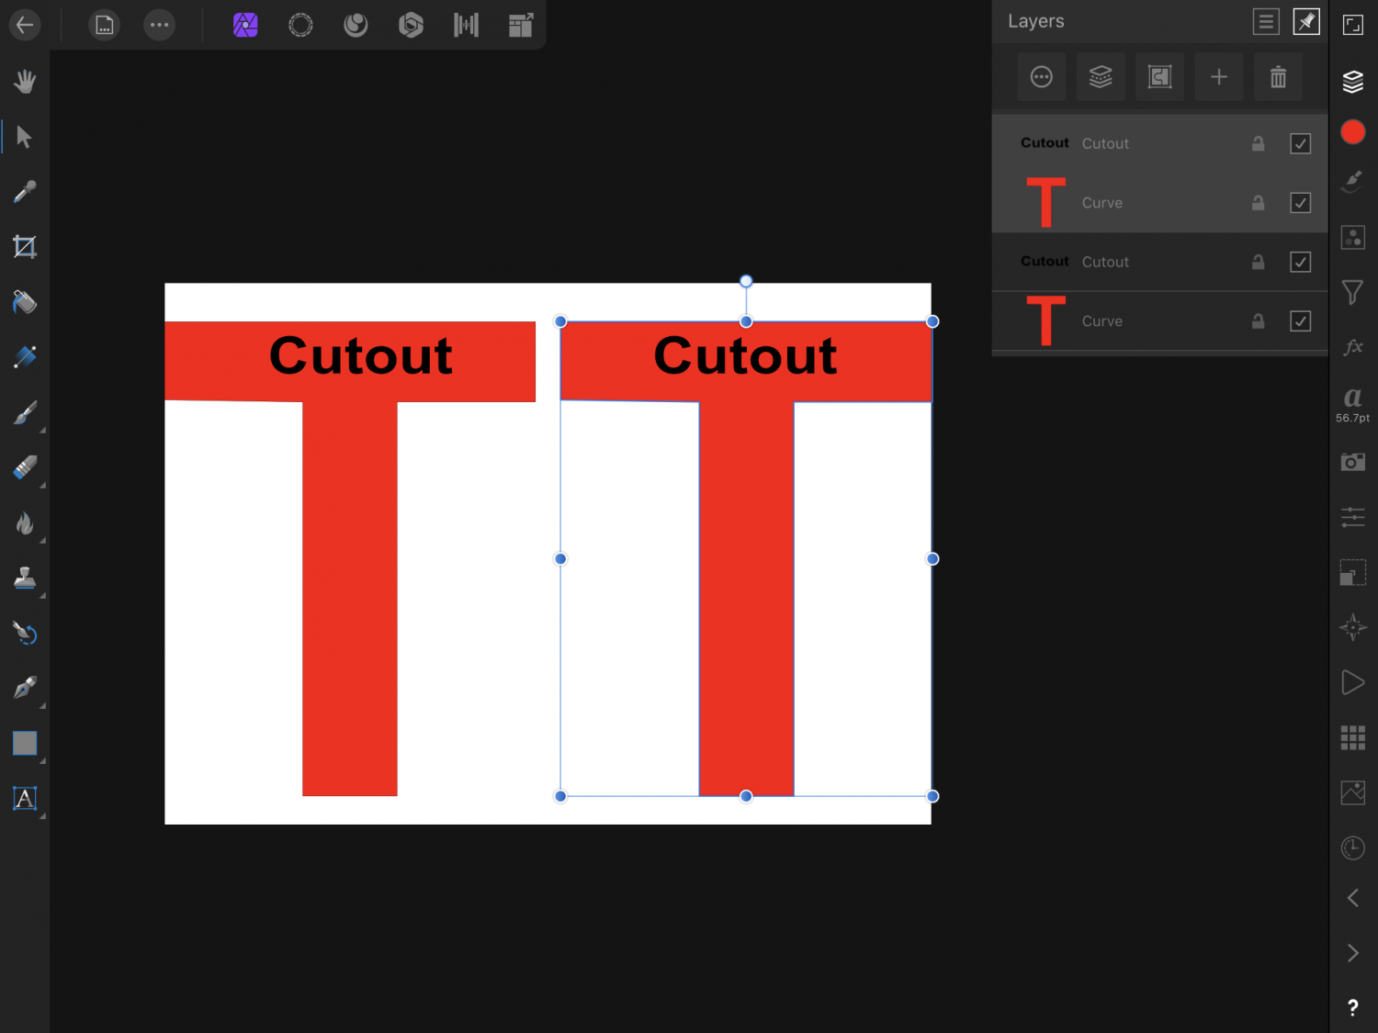Add a mask to the selected layers
The width and height of the screenshot is (1378, 1033).
pos(1160,77)
